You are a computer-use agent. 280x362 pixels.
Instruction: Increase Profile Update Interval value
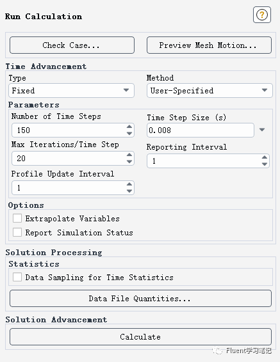pos(129,184)
